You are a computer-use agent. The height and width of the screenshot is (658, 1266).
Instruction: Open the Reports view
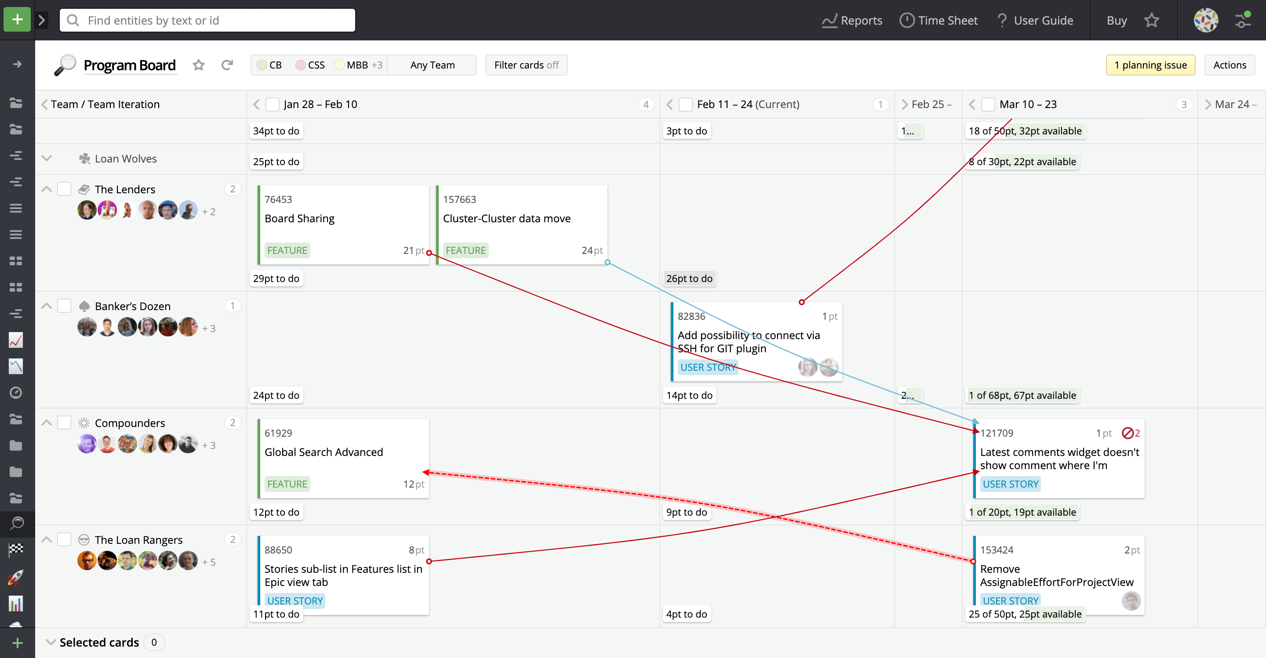pyautogui.click(x=852, y=20)
